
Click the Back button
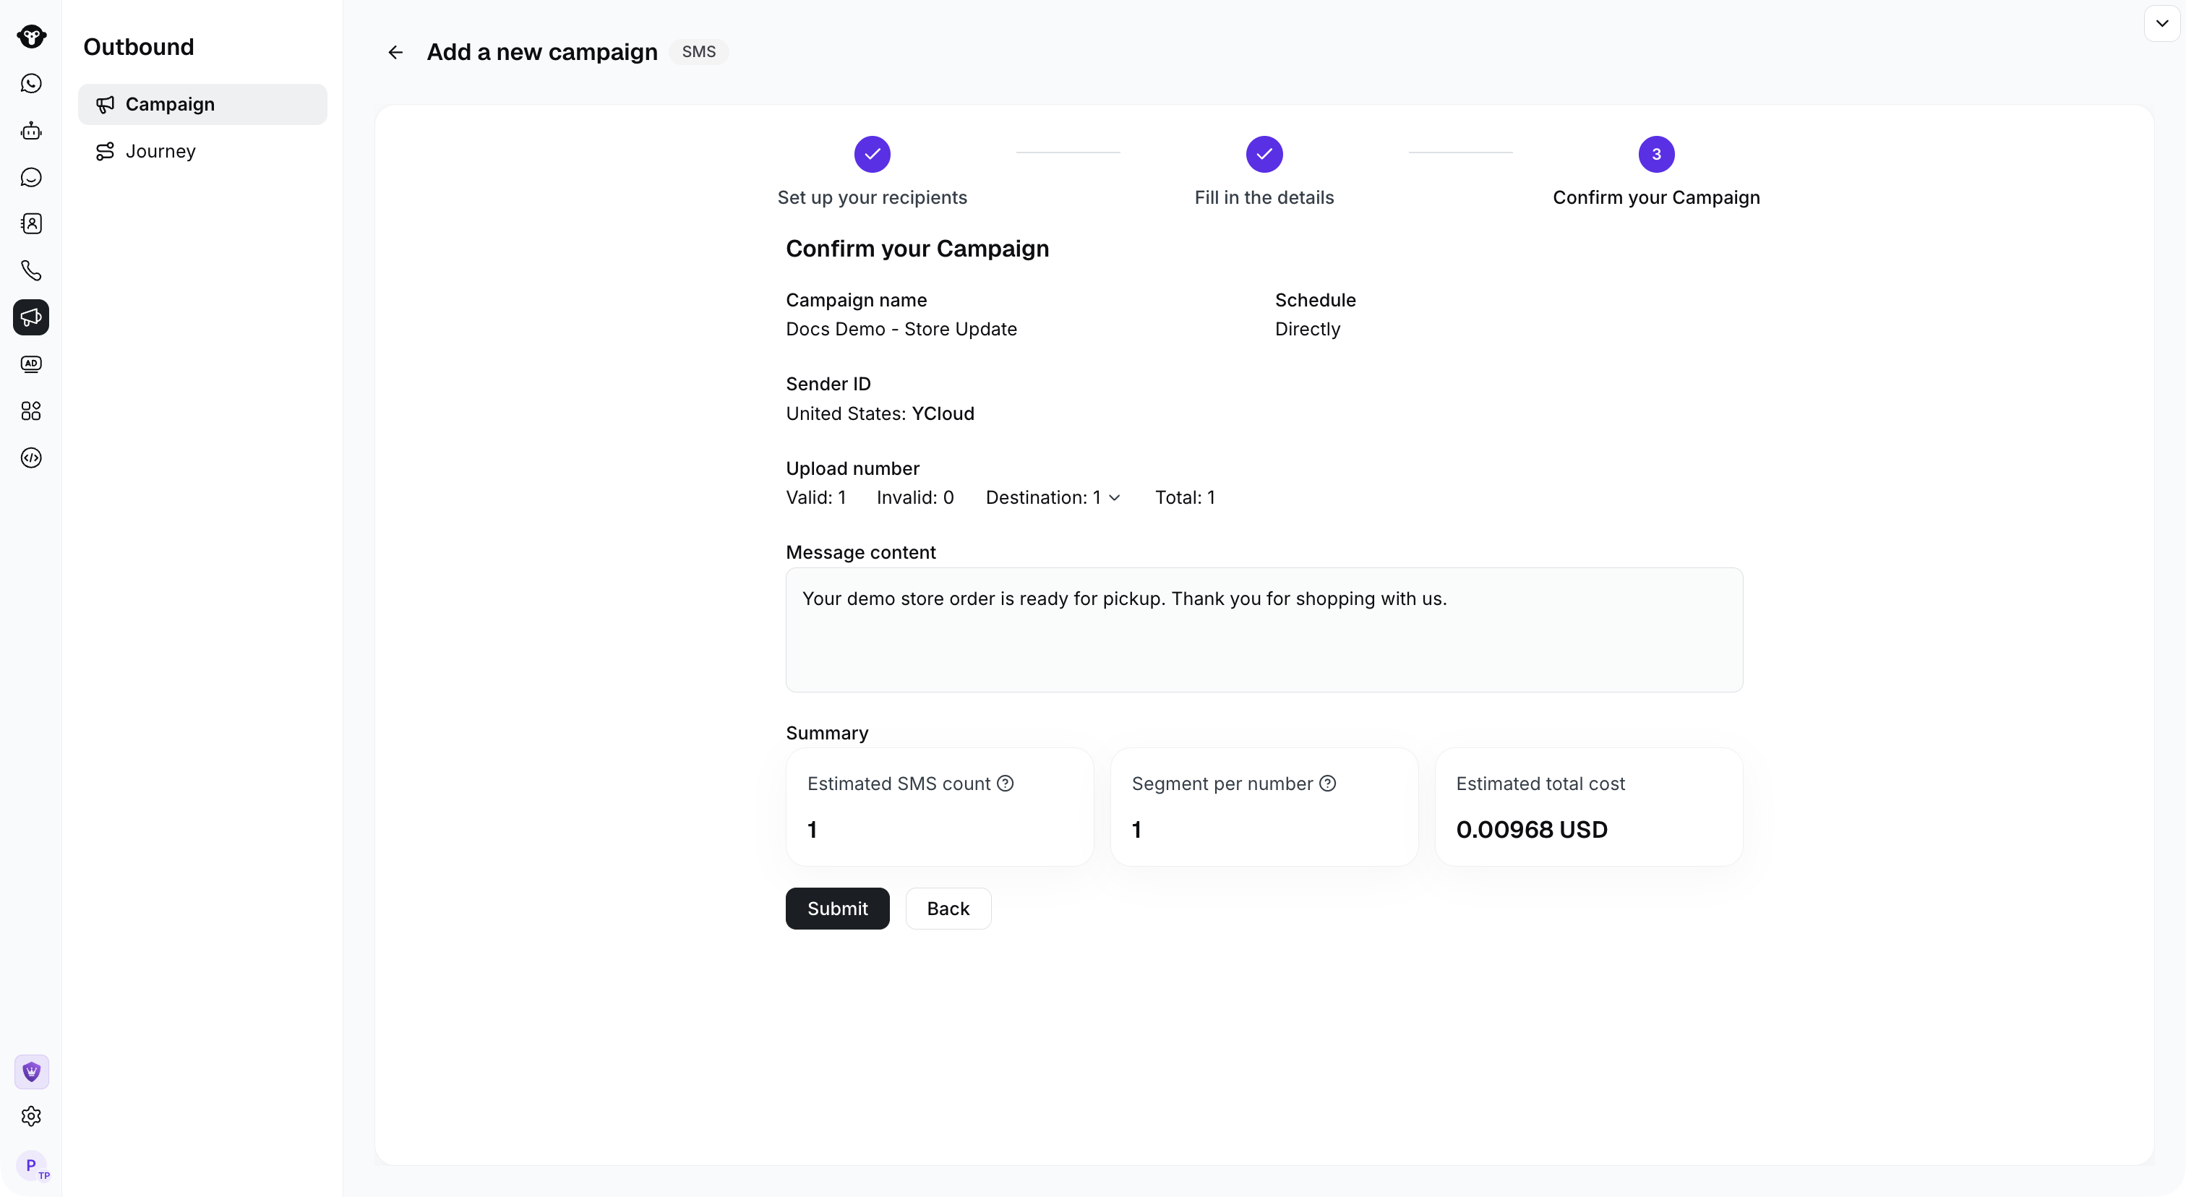pos(948,909)
